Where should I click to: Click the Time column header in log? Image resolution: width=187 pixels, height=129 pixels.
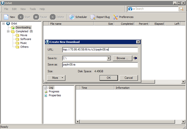click(97, 88)
